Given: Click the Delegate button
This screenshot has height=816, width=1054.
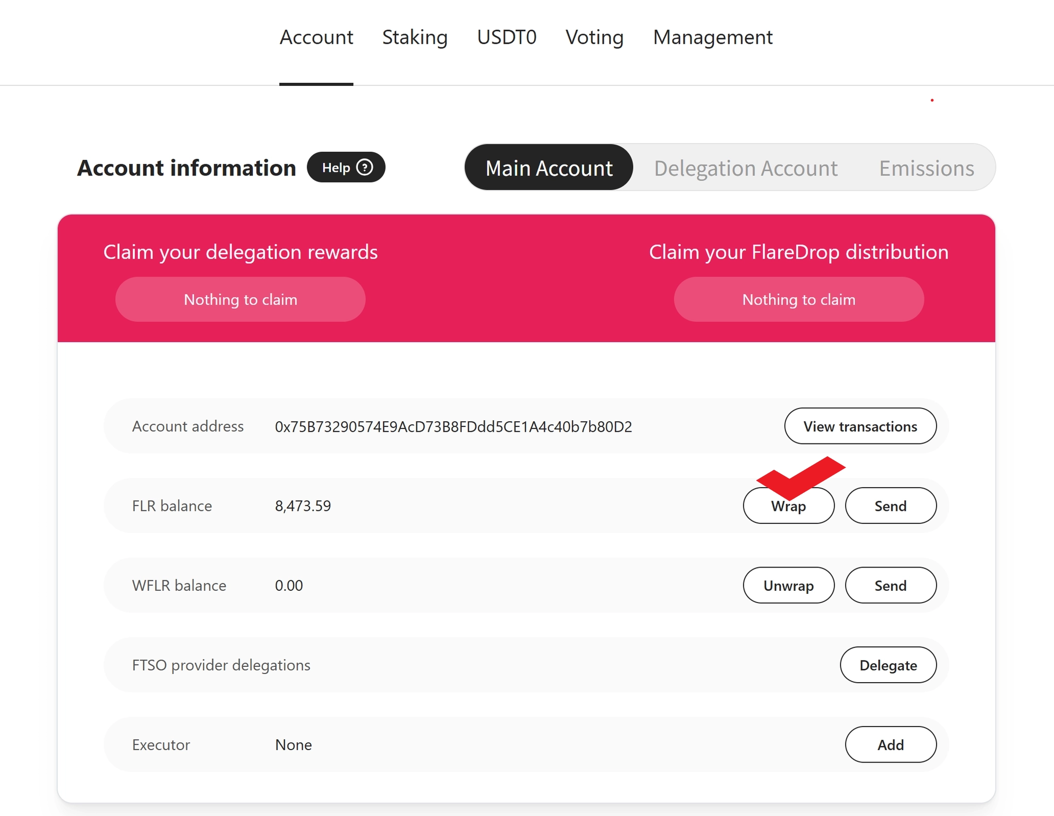Looking at the screenshot, I should pyautogui.click(x=888, y=665).
